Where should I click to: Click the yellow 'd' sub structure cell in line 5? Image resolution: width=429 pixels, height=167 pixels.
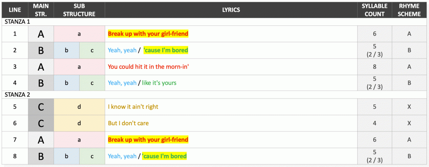79,107
